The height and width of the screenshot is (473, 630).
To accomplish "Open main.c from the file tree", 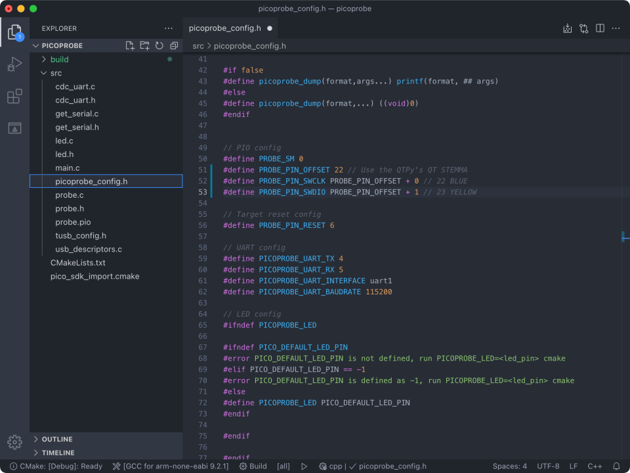I will [x=67, y=168].
